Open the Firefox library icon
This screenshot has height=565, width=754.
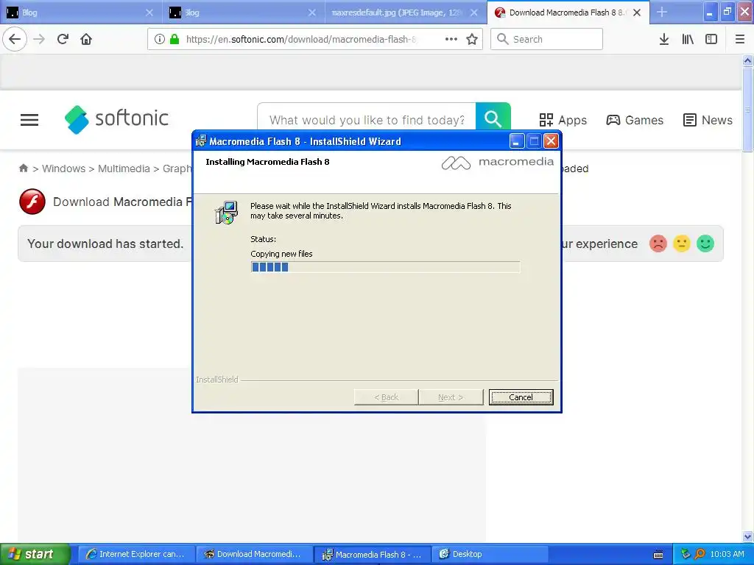pos(688,39)
